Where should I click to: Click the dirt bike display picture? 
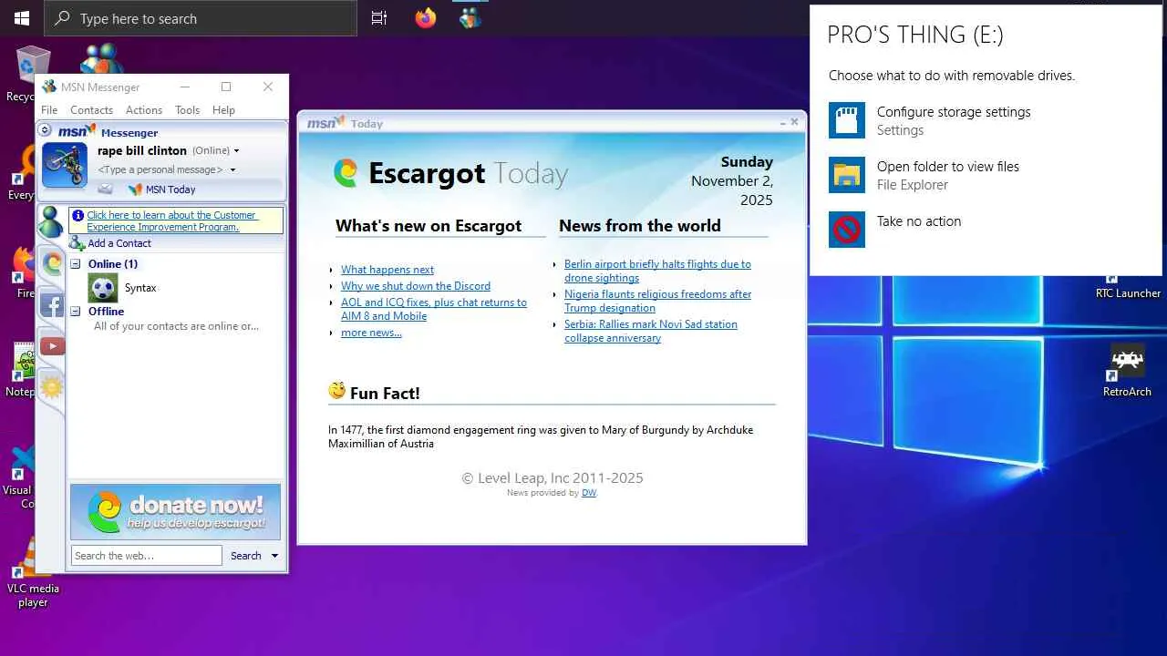65,165
